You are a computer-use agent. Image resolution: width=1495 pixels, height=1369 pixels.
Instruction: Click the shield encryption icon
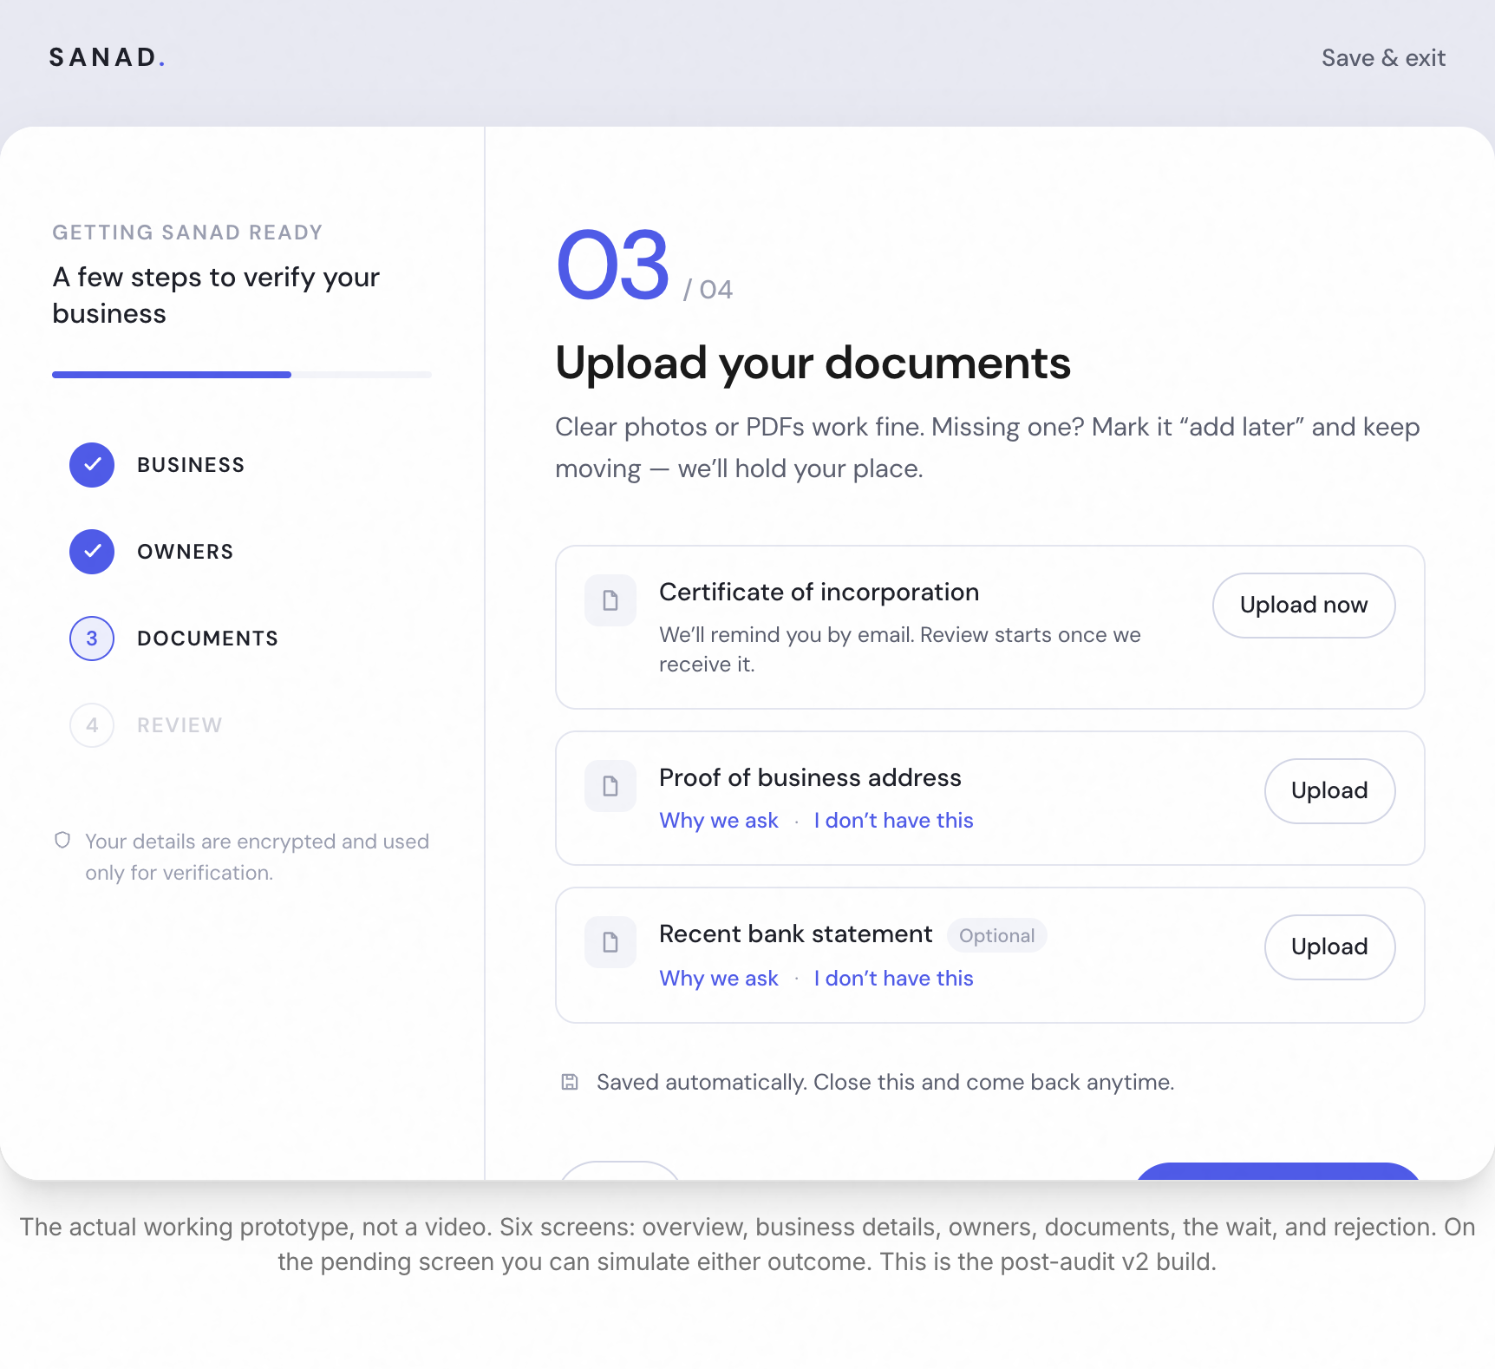(62, 840)
